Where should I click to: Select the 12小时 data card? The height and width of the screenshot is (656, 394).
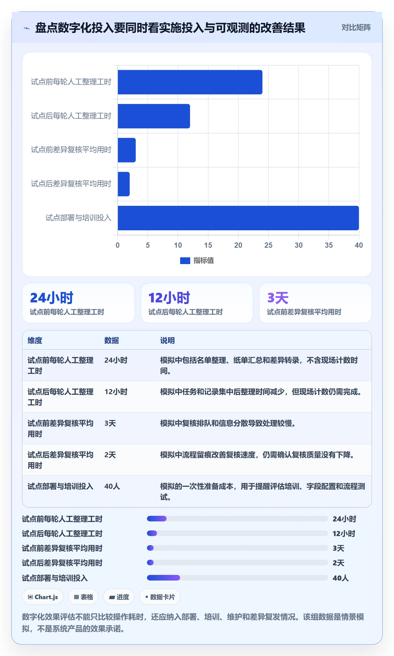(x=197, y=303)
